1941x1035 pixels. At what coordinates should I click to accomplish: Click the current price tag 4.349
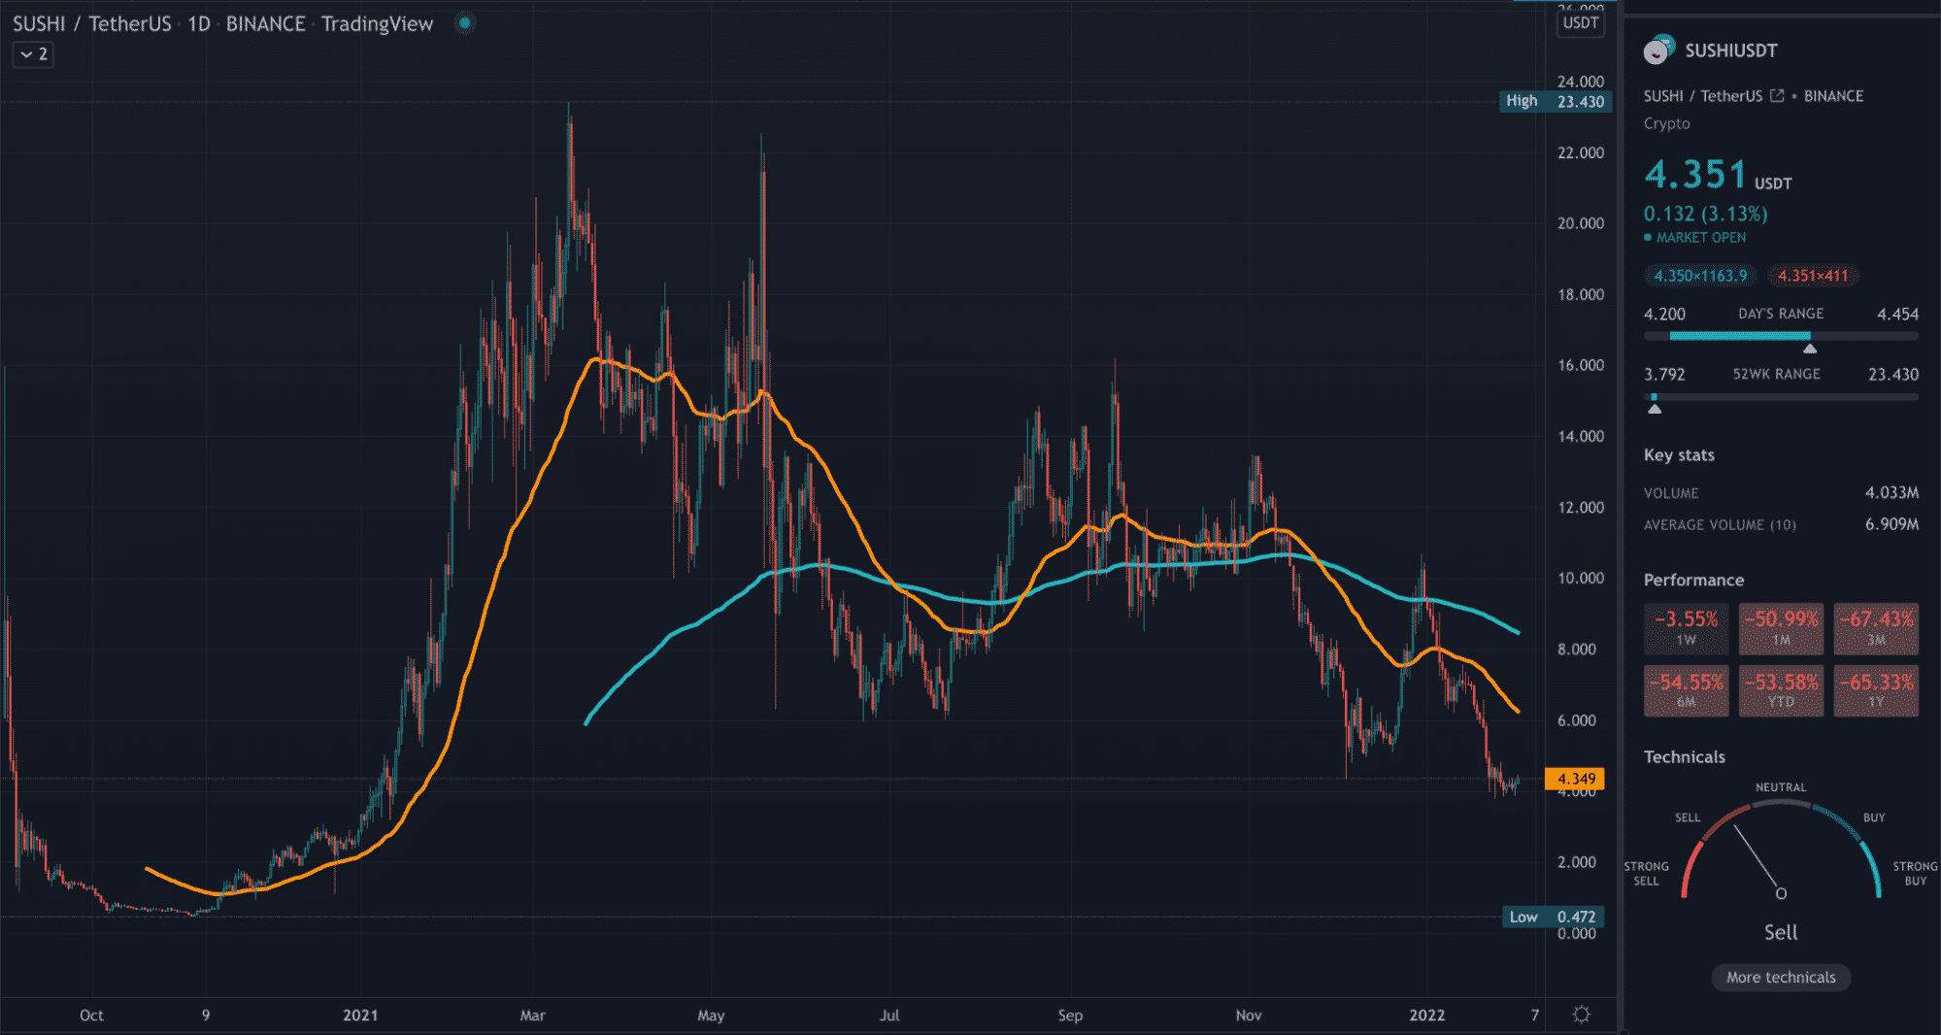[1575, 779]
